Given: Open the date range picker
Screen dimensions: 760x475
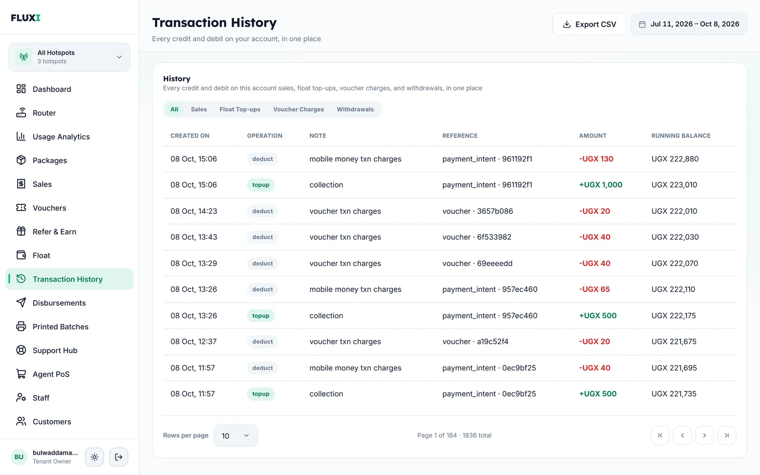Looking at the screenshot, I should (x=689, y=24).
